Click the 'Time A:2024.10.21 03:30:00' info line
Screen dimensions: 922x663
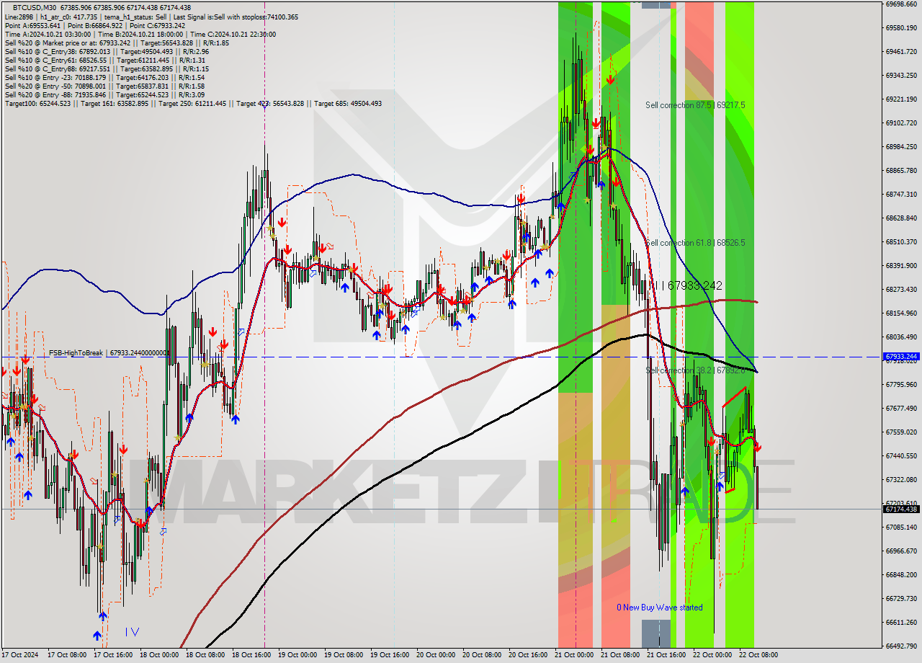click(140, 34)
